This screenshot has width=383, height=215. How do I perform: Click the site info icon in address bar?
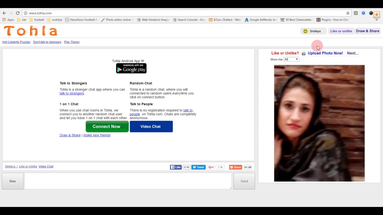tap(26, 13)
